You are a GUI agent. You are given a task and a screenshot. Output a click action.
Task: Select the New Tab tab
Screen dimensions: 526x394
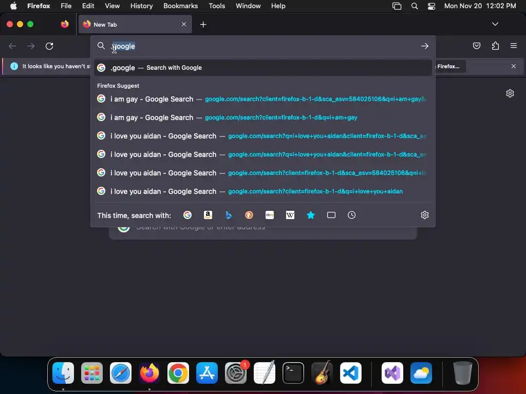(135, 25)
